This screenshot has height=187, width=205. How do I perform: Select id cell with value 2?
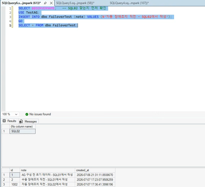[15, 180]
